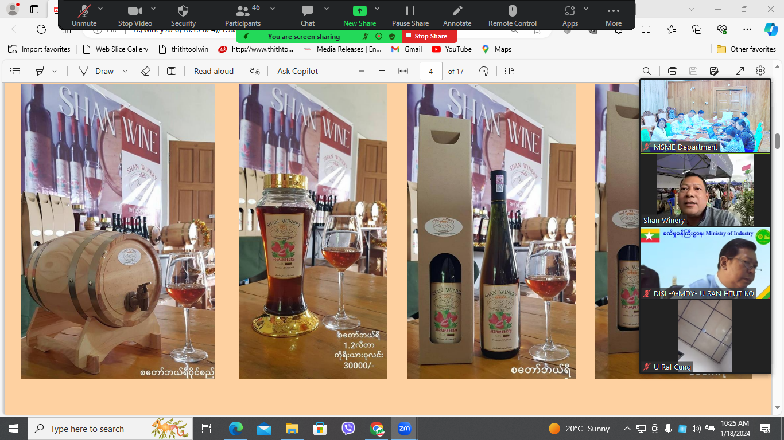Open the thithtoolwin bookmark
This screenshot has height=440, width=784.
click(x=184, y=49)
